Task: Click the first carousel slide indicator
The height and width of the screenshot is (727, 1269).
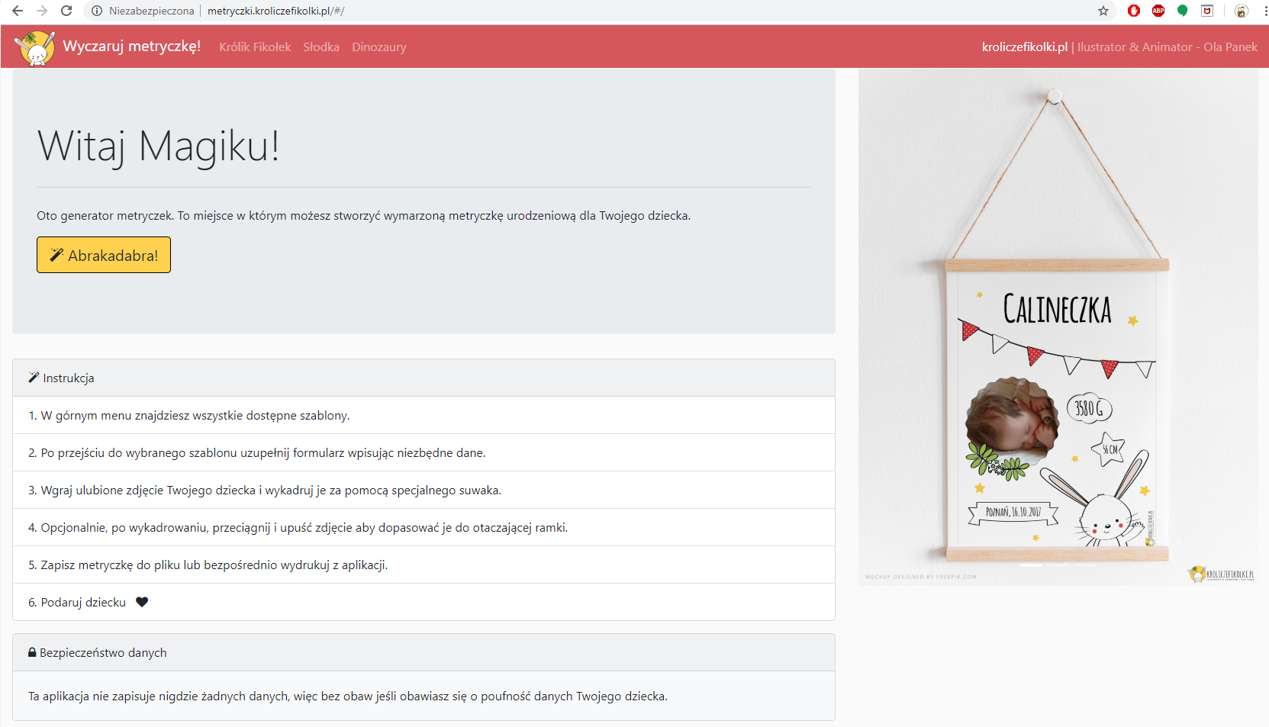Action: (1030, 565)
